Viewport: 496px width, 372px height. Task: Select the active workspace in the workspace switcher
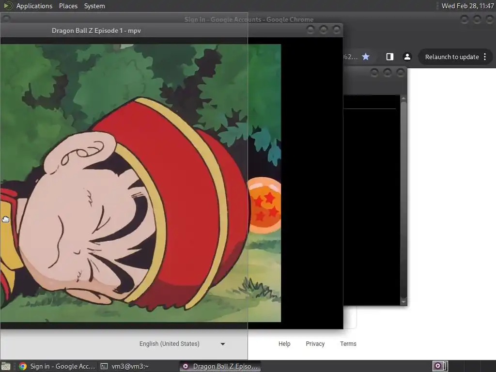[x=440, y=366]
